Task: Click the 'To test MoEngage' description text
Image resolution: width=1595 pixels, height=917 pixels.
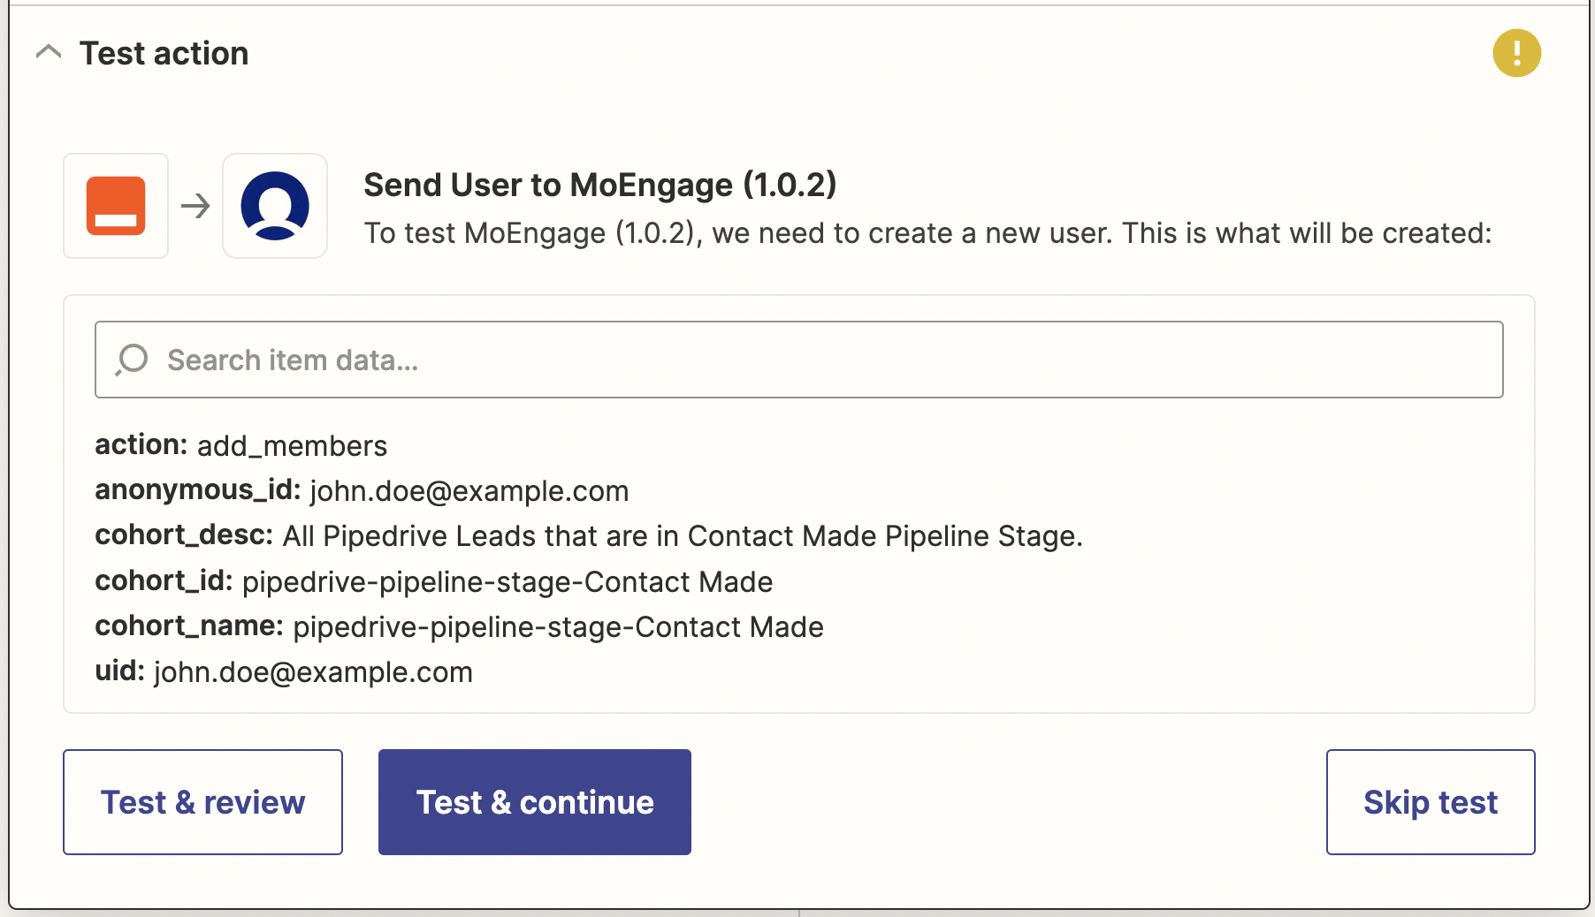Action: coord(927,233)
